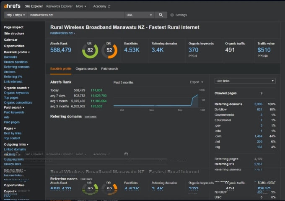Open Settings gear icon
Viewport: 285px width, 201px height.
click(172, 15)
